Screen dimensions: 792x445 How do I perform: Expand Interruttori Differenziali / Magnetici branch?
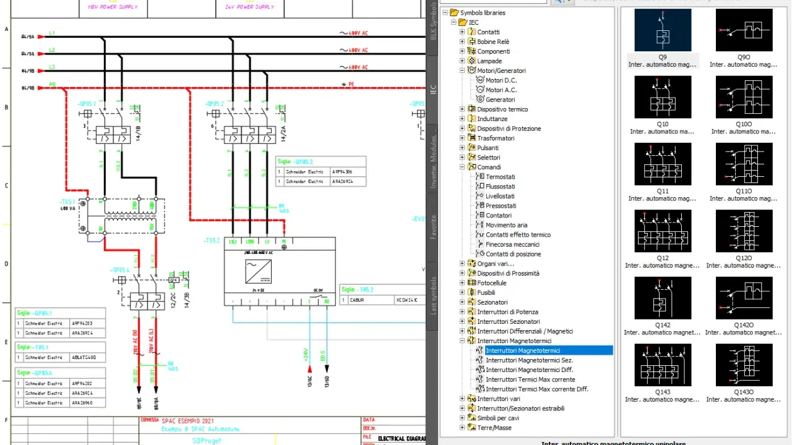[462, 331]
